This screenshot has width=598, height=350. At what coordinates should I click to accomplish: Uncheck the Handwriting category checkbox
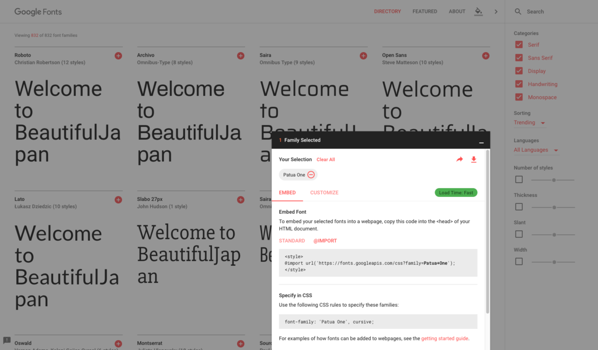[519, 84]
